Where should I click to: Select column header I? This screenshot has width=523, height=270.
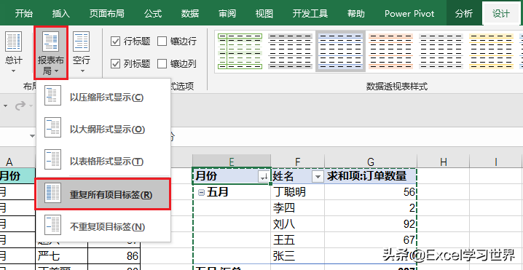(496, 162)
